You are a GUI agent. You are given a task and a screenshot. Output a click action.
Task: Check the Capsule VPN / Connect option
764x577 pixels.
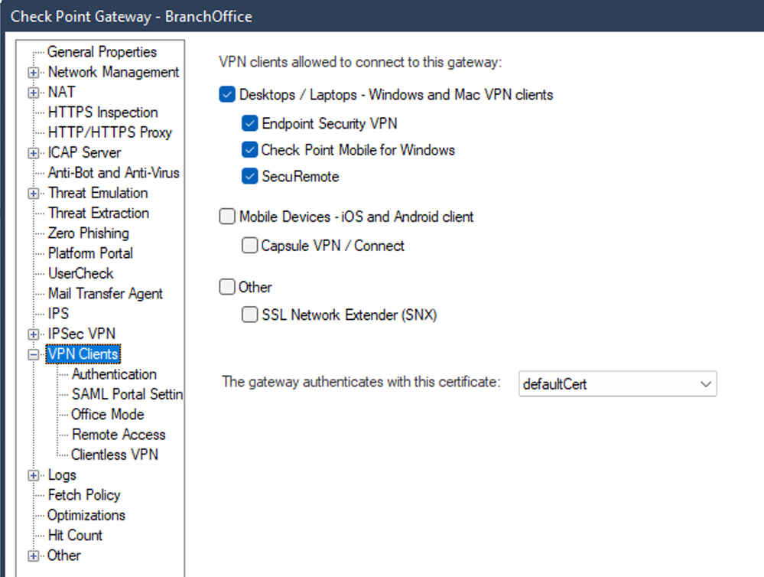pyautogui.click(x=249, y=246)
